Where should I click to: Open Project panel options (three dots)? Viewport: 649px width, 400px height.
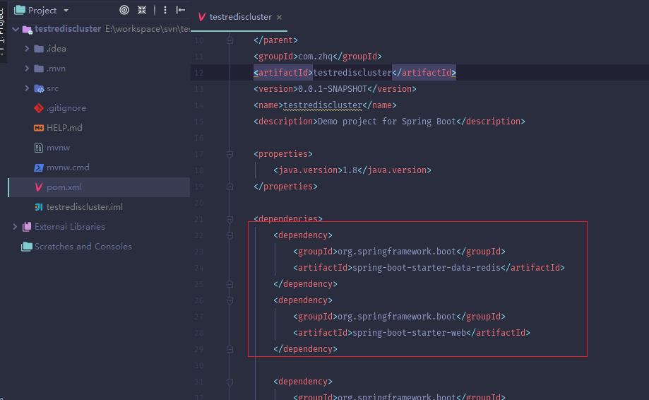tap(165, 10)
